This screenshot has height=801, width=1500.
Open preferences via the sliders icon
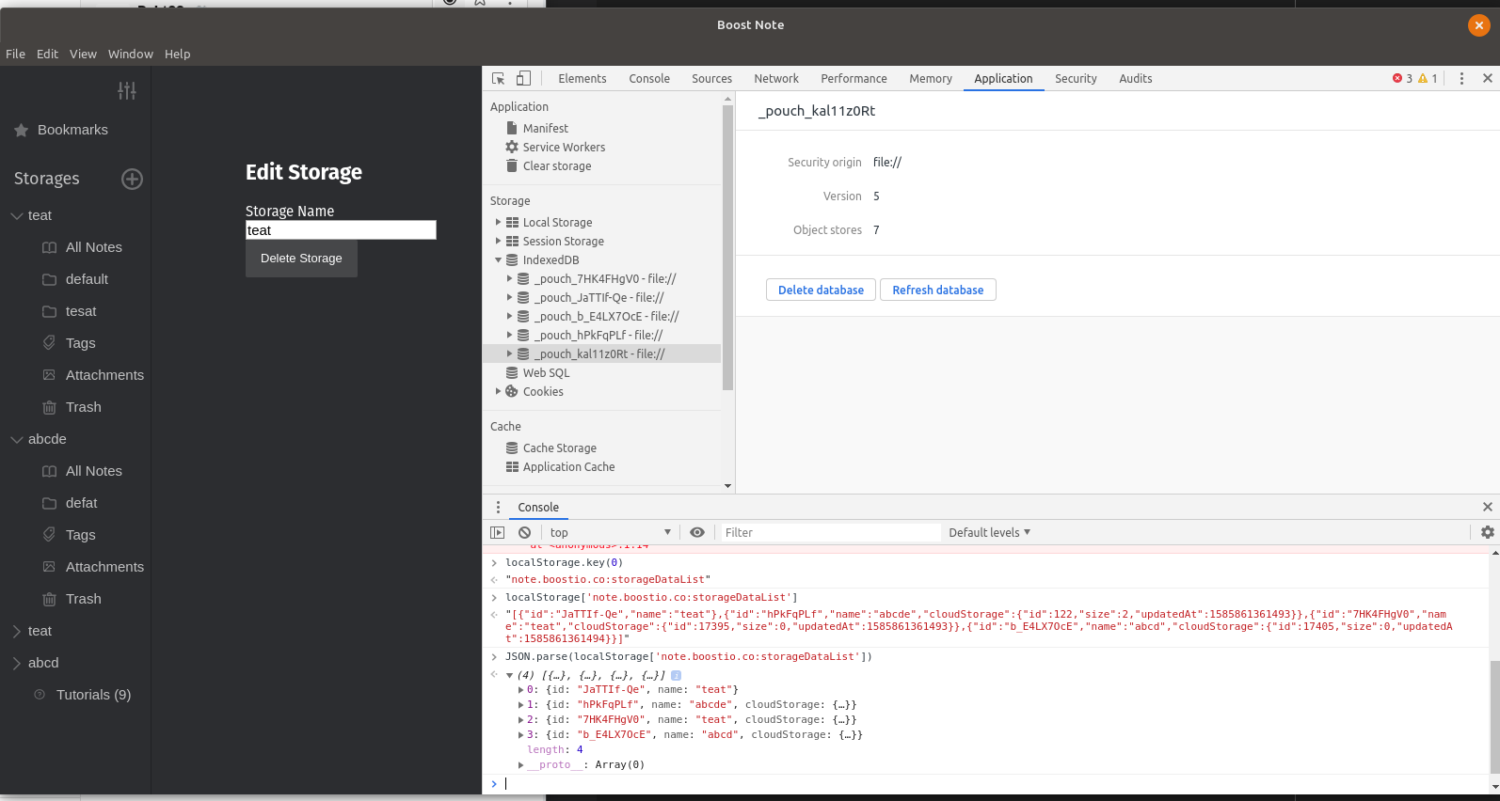pos(127,90)
